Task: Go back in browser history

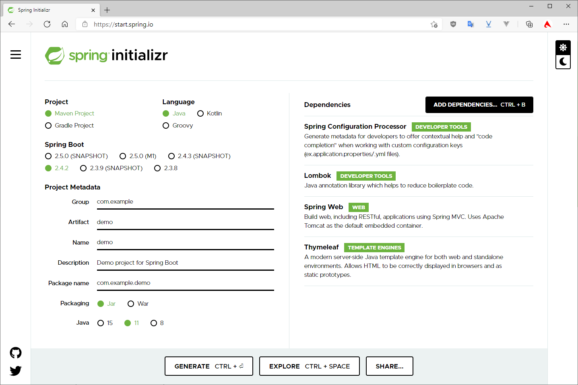Action: [x=12, y=24]
